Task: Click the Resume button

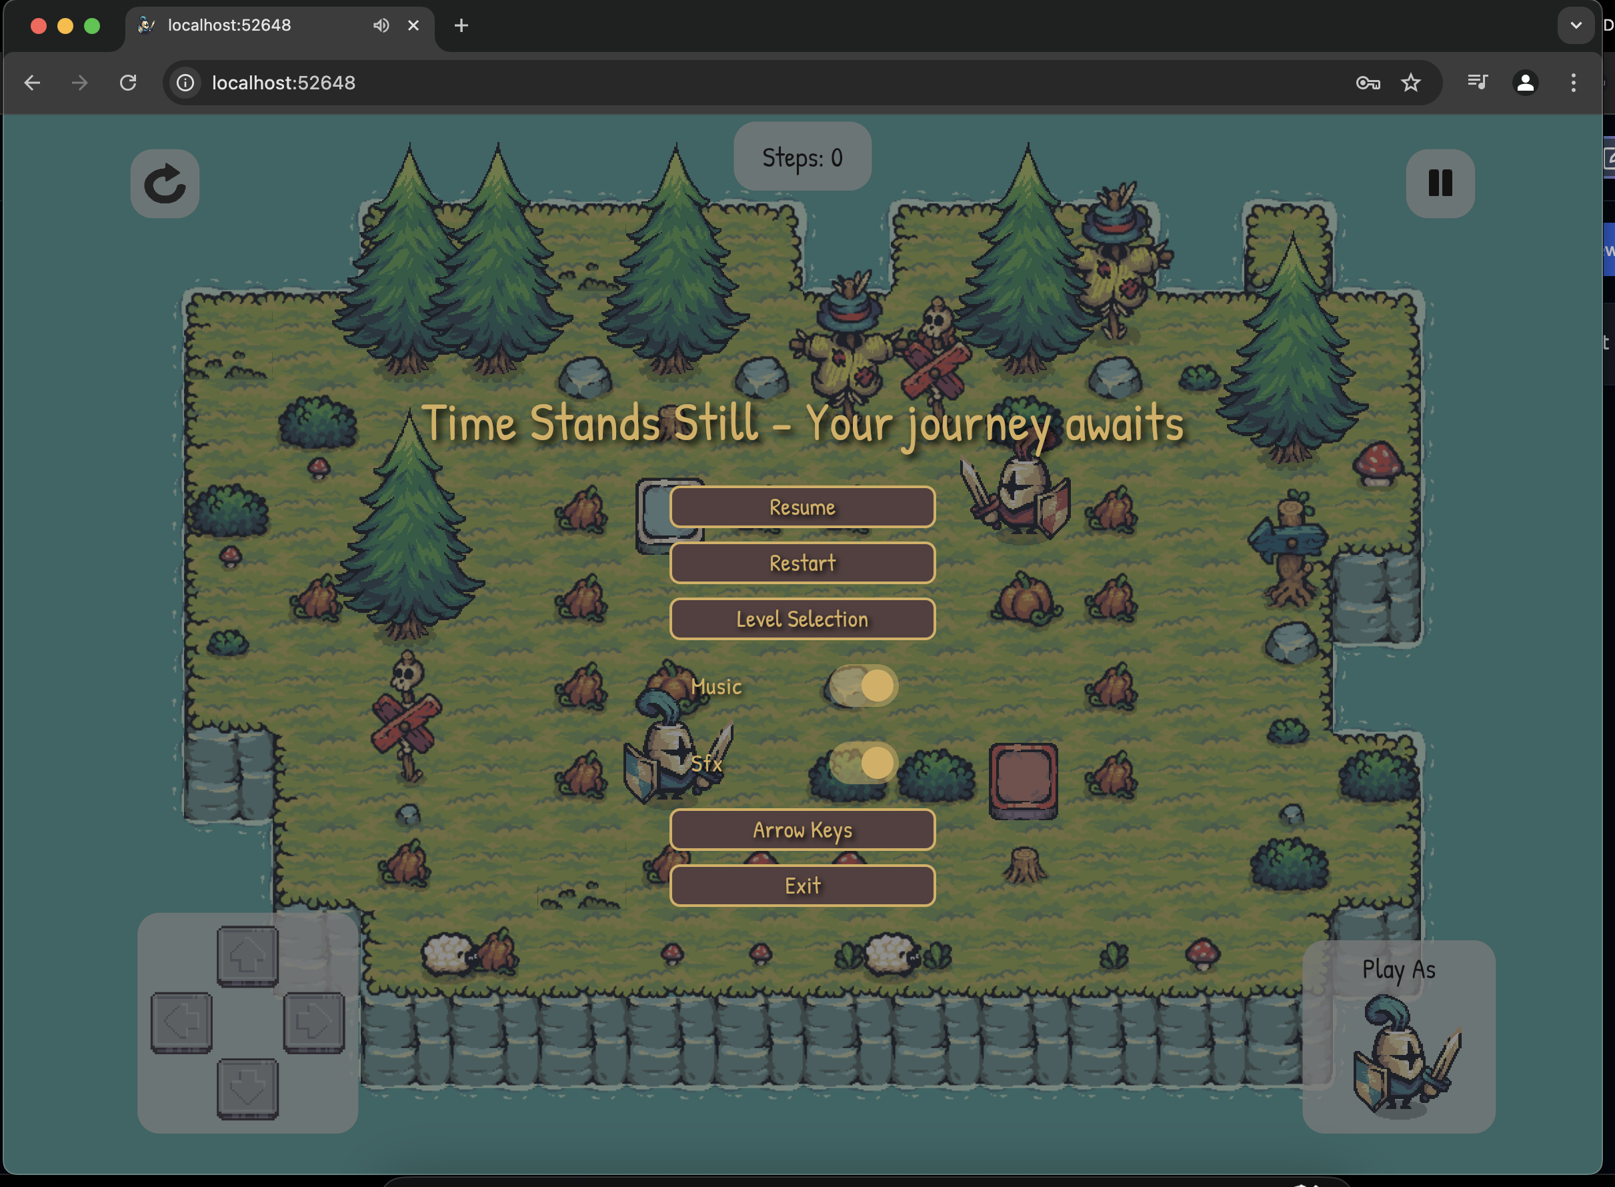Action: click(x=801, y=507)
